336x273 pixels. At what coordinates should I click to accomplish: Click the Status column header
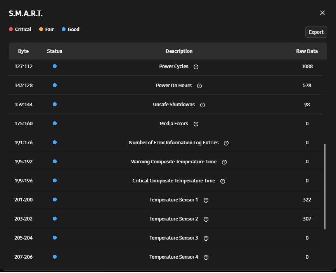pyautogui.click(x=55, y=51)
